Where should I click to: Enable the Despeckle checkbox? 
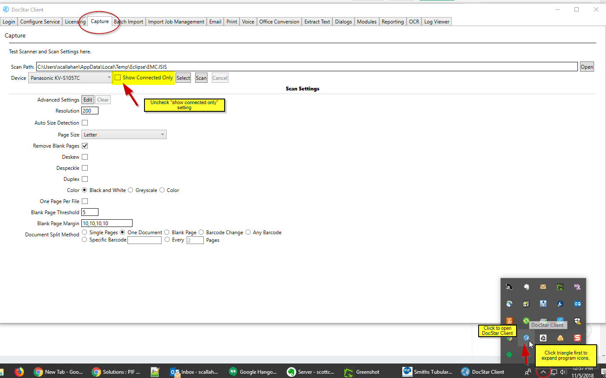pyautogui.click(x=85, y=168)
